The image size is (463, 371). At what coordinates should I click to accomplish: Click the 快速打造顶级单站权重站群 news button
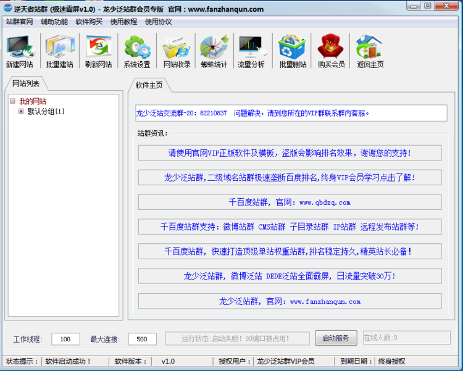point(290,251)
